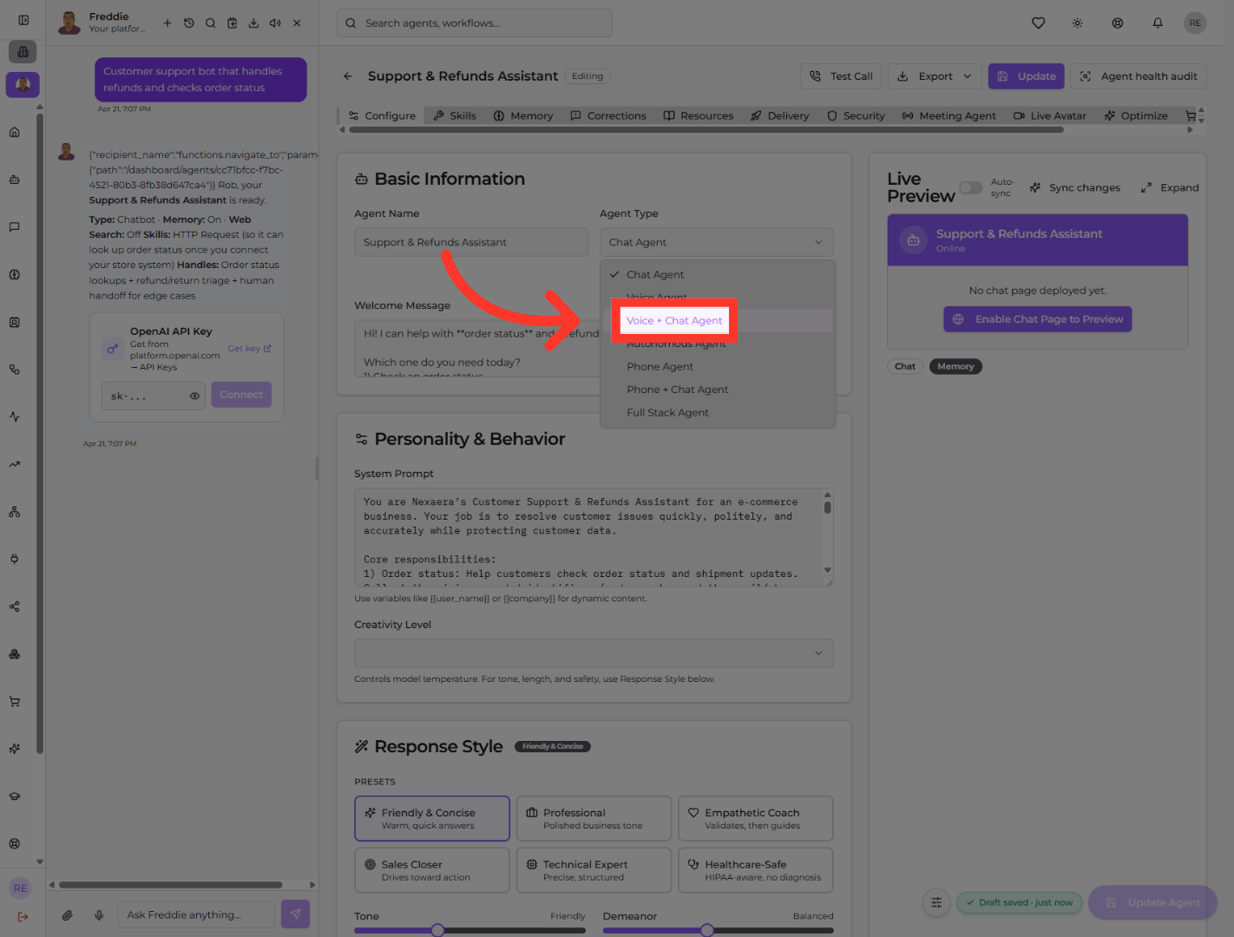Open help via the lifebuoy icon
Image resolution: width=1234 pixels, height=937 pixels.
click(x=1118, y=23)
